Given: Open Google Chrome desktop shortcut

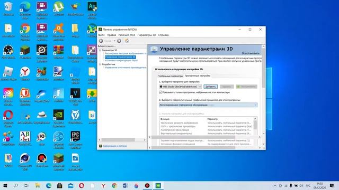Looking at the screenshot, I should 25,32.
